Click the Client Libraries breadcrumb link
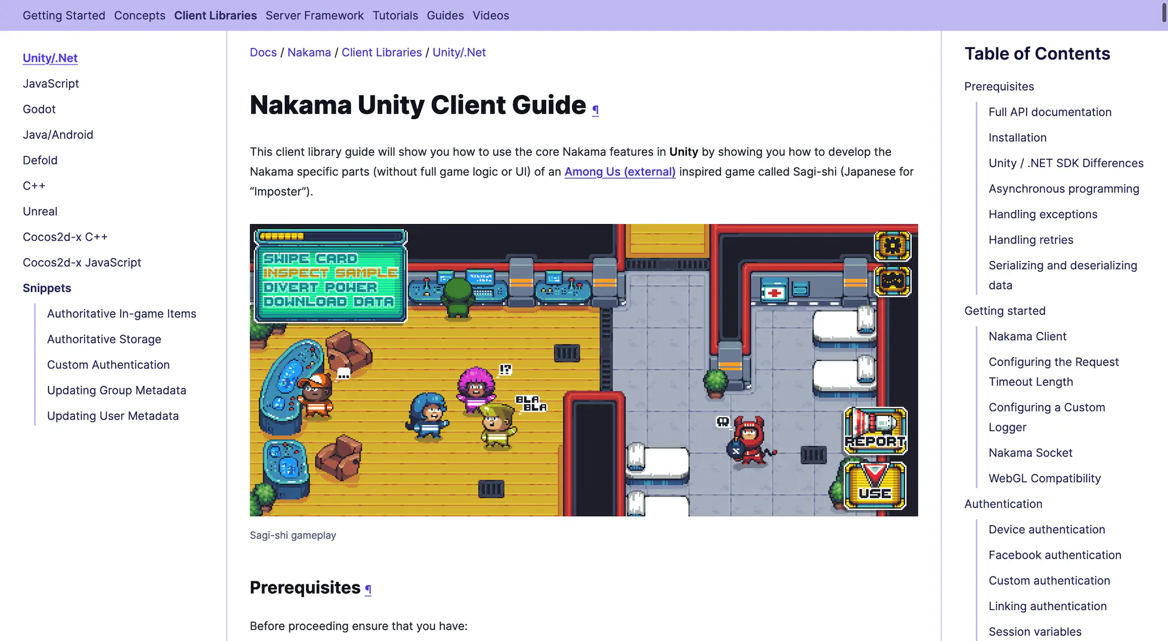 (x=381, y=52)
